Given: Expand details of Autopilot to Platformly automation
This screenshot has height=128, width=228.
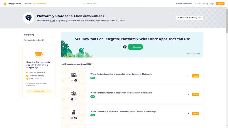Looking at the screenshot, I should coord(188,76).
